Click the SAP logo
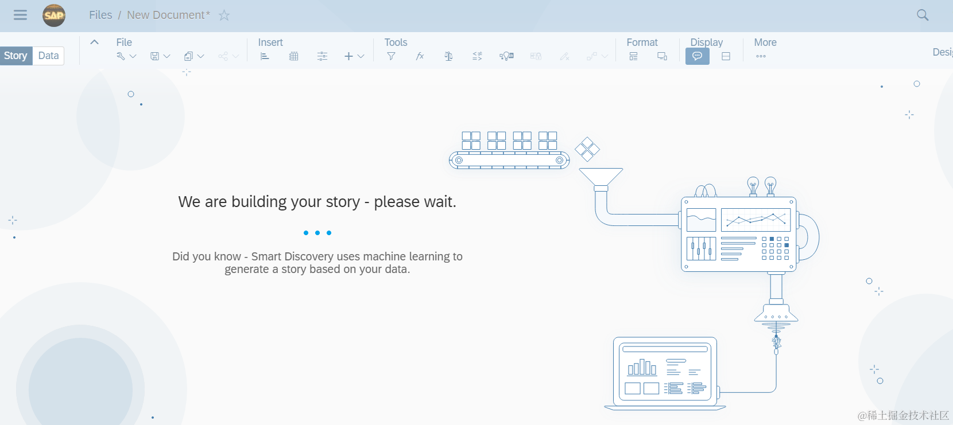953x425 pixels. (x=54, y=15)
